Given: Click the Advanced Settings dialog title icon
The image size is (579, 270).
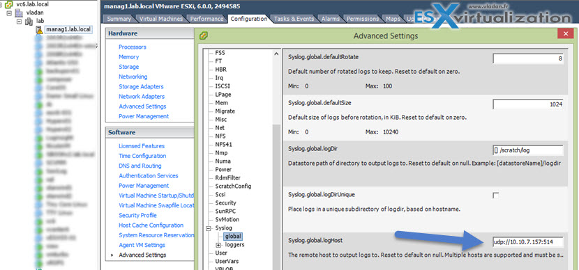Looking at the screenshot, I should (204, 35).
